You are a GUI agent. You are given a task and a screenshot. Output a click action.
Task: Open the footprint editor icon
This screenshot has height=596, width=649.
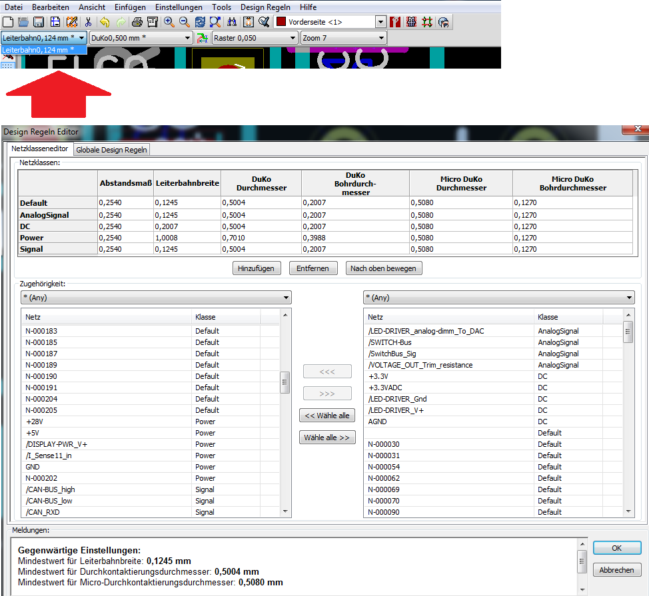(x=71, y=22)
